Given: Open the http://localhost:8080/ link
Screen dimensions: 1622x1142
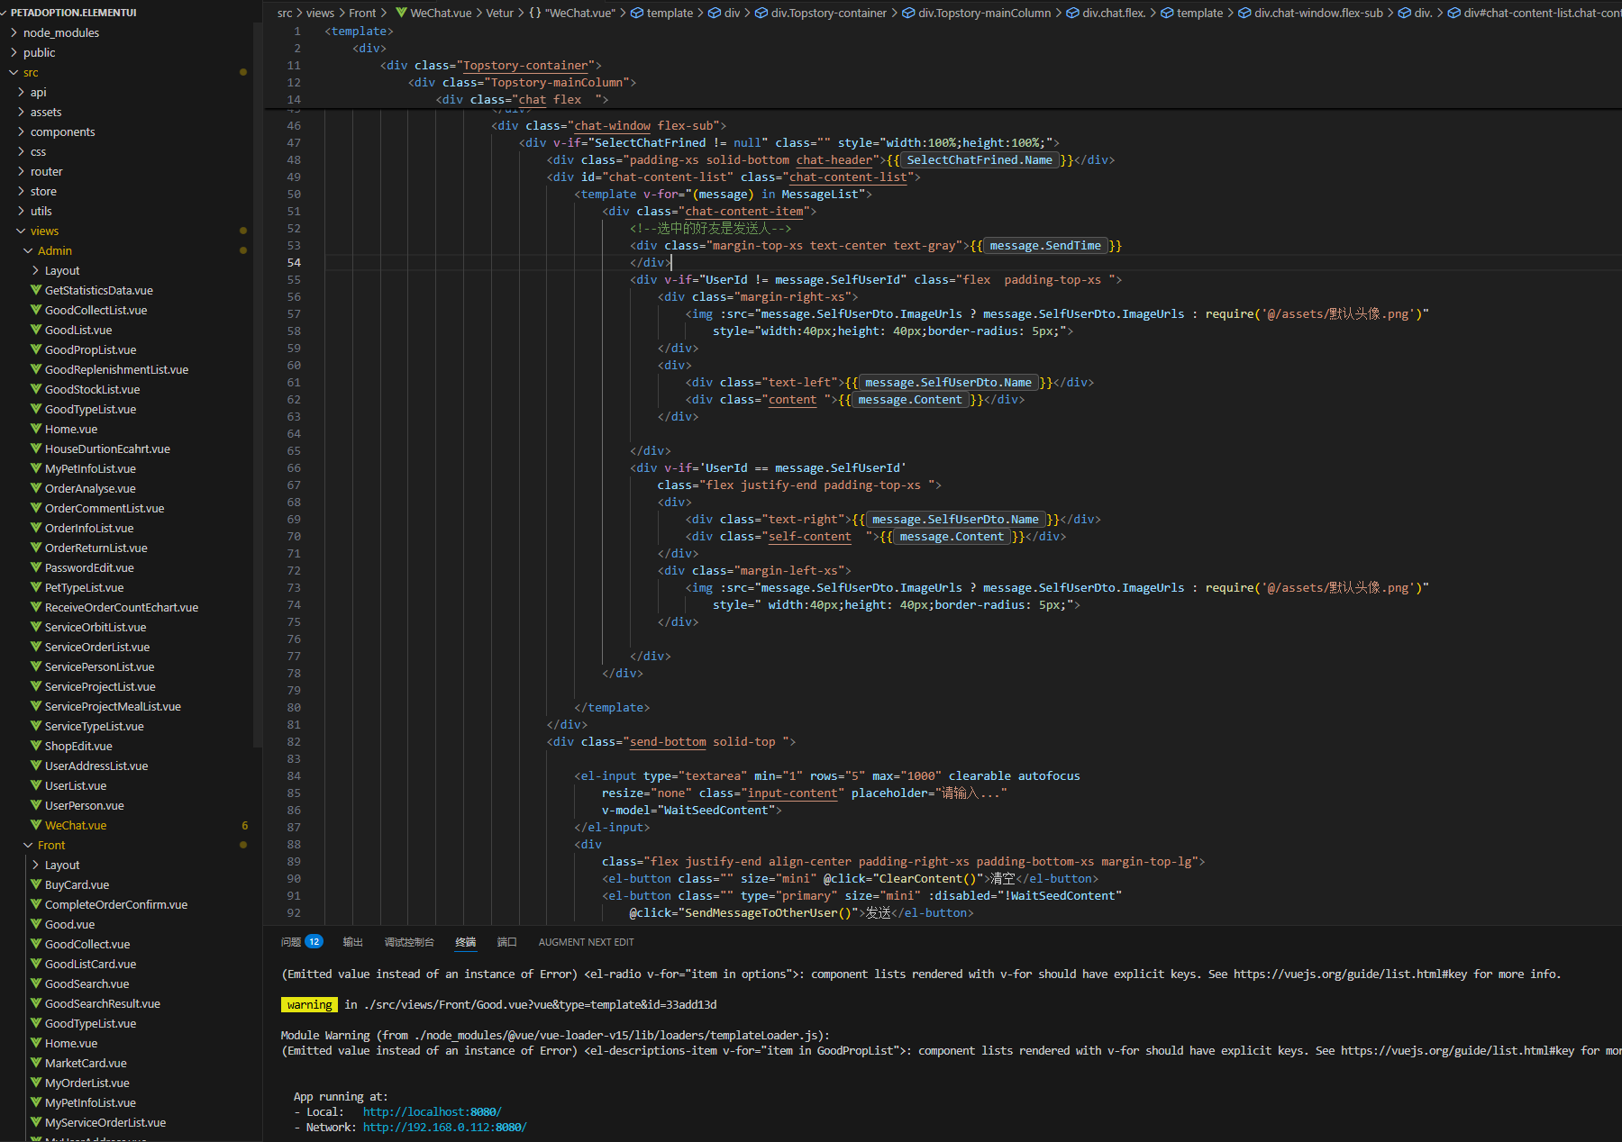Looking at the screenshot, I should tap(432, 1111).
